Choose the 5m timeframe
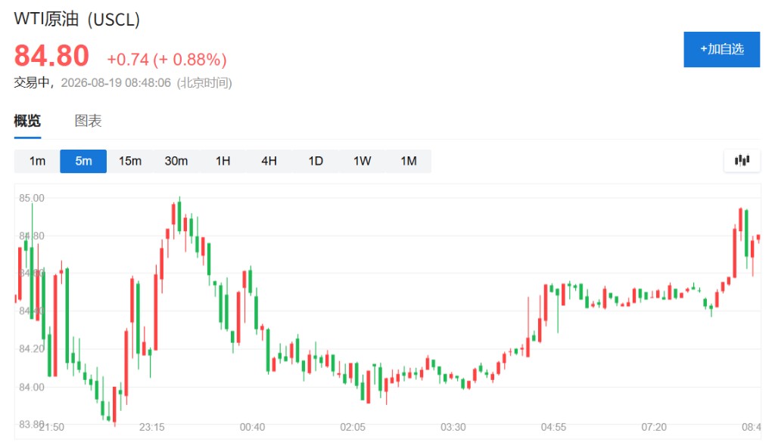The height and width of the screenshot is (445, 775). click(83, 161)
